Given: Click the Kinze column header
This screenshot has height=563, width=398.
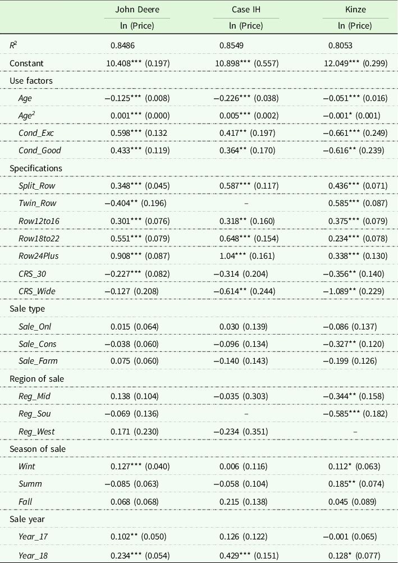Looking at the screenshot, I should [355, 10].
